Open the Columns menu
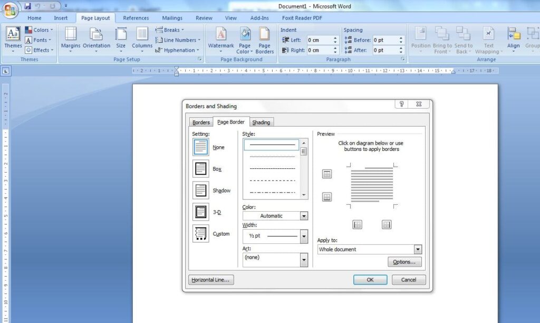Image resolution: width=540 pixels, height=323 pixels. pos(142,40)
